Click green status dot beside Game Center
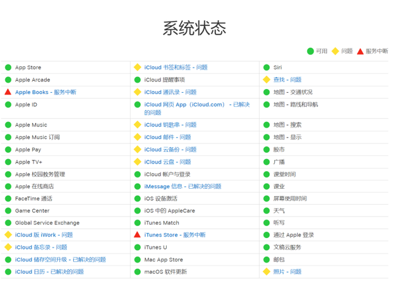 coord(8,210)
